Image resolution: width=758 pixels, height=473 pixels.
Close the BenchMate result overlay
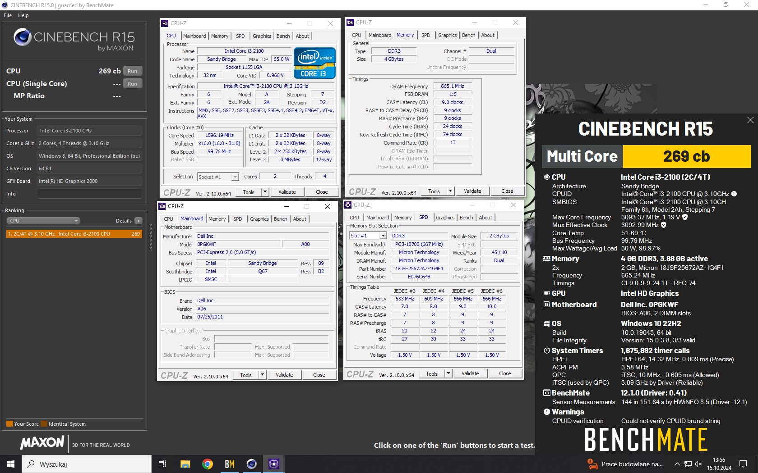(x=750, y=120)
